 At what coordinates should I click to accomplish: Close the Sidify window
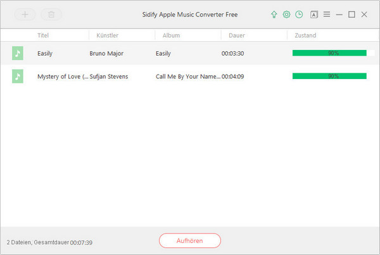coord(364,15)
